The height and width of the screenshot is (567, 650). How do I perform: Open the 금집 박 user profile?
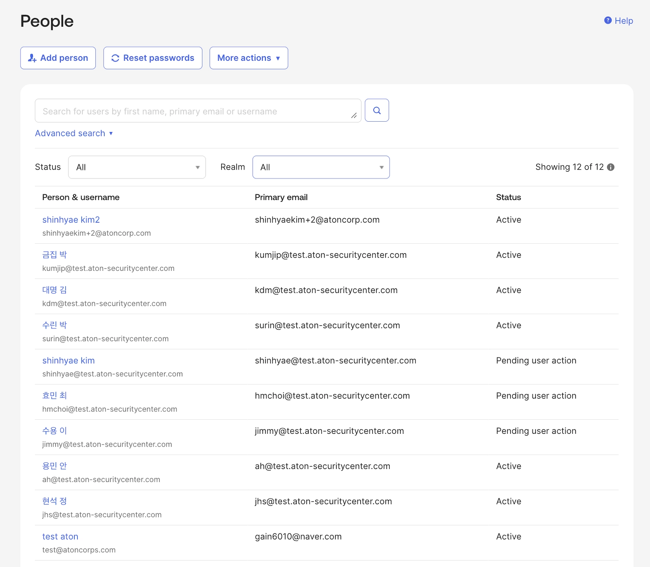[x=55, y=255]
